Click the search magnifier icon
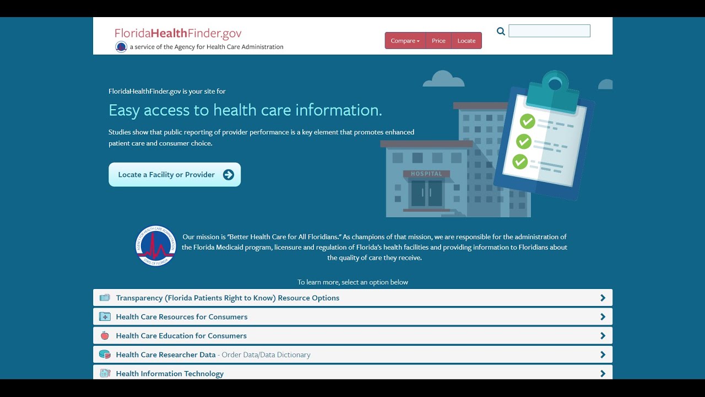 (x=501, y=31)
